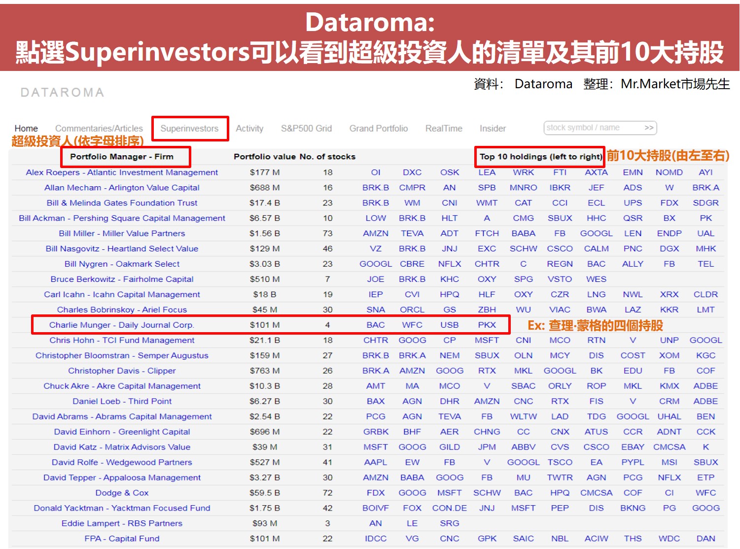Click CHTR ticker in Chris Hohn row
Viewport: 740px width, 549px height.
[x=376, y=340]
